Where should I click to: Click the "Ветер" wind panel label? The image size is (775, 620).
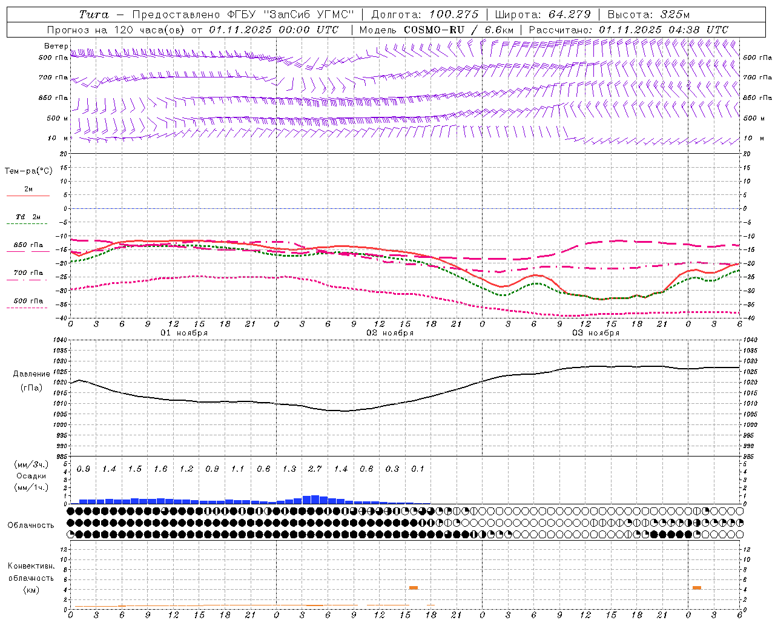(56, 46)
